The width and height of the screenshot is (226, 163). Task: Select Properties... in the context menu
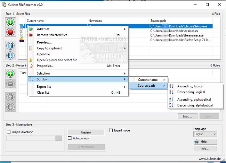coord(78,66)
